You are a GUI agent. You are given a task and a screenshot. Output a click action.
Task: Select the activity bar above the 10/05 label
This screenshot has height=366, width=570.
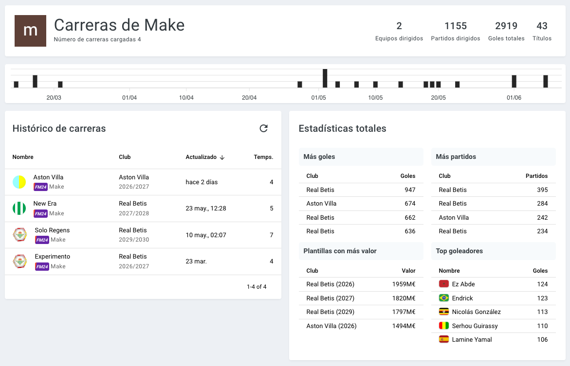coord(375,85)
